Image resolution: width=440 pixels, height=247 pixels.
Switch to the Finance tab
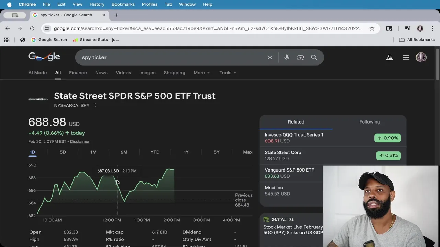78,73
